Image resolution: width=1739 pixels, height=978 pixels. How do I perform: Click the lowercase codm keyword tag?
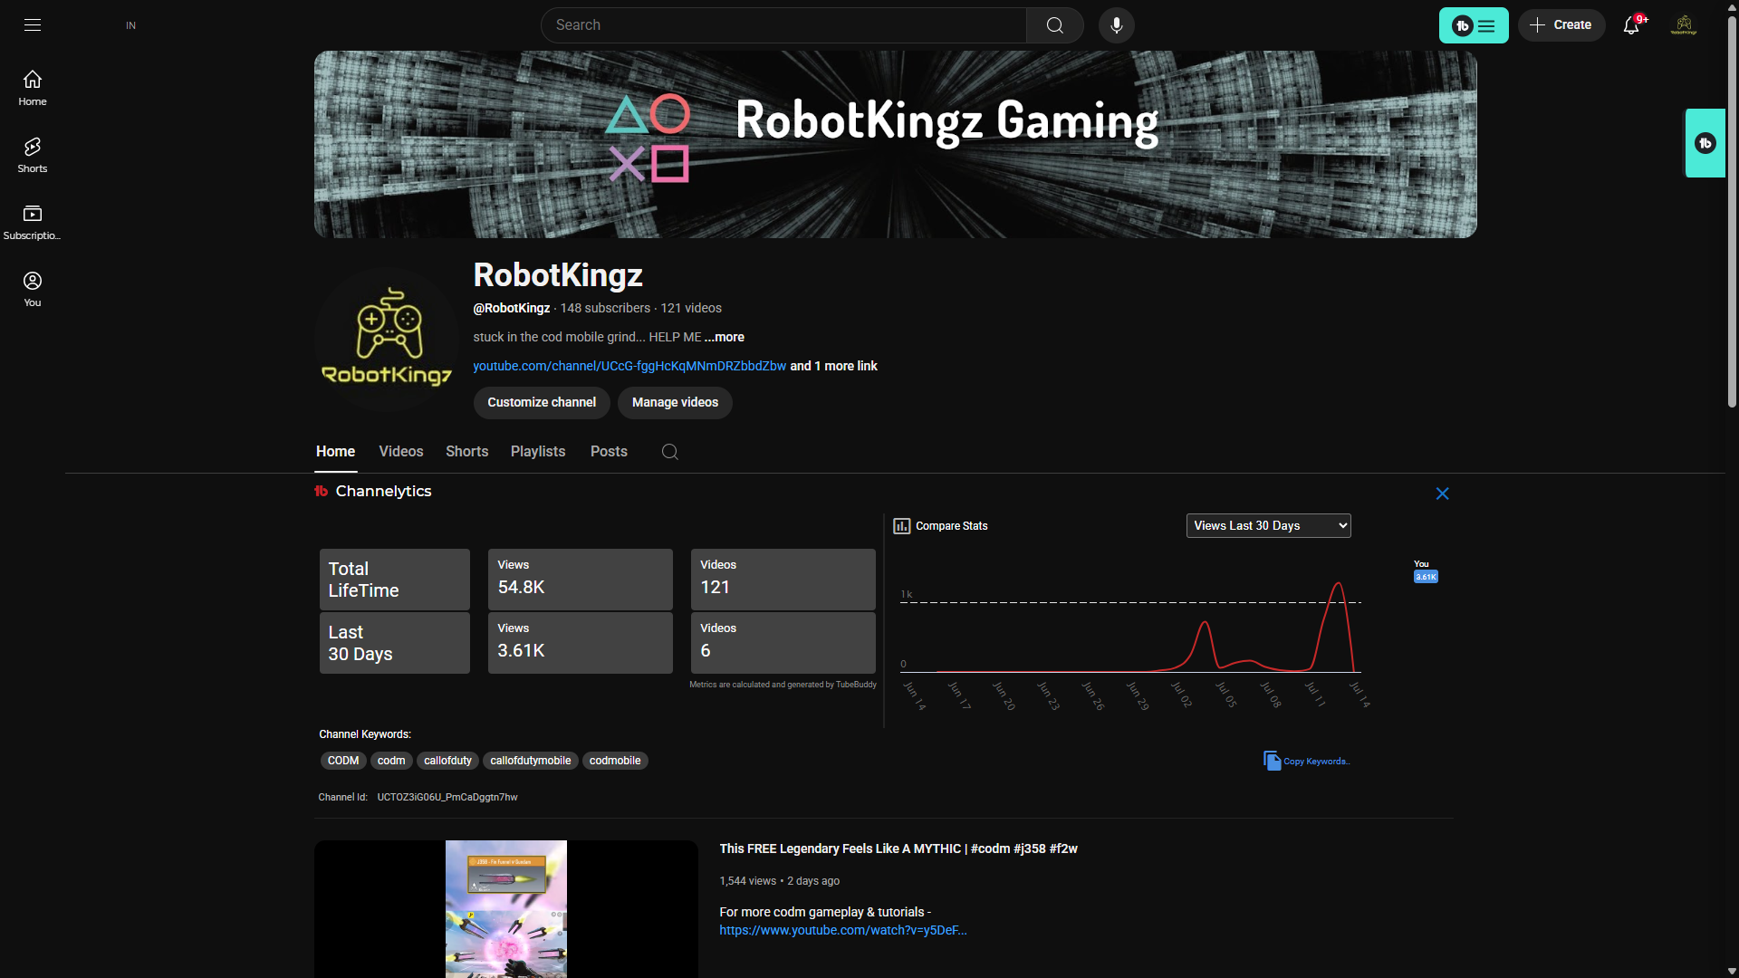click(391, 761)
